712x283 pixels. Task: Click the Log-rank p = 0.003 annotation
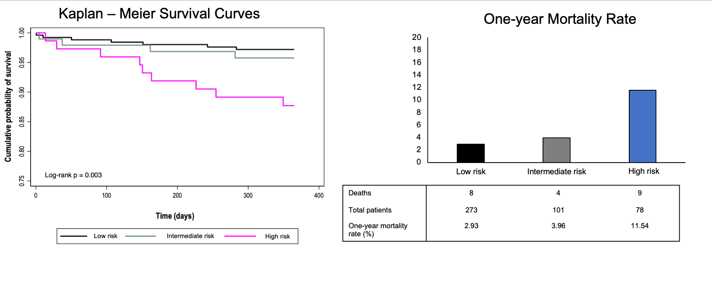[x=73, y=175]
